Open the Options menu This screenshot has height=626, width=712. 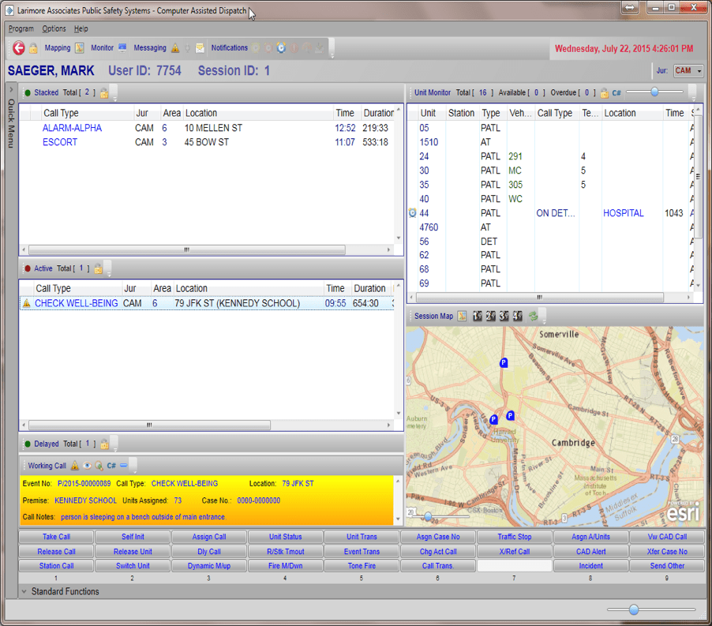[x=54, y=28]
